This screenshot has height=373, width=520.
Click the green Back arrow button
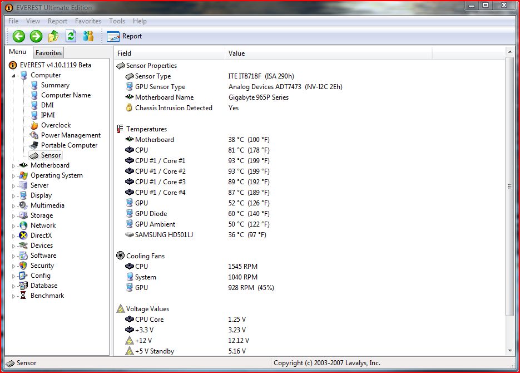pyautogui.click(x=18, y=36)
